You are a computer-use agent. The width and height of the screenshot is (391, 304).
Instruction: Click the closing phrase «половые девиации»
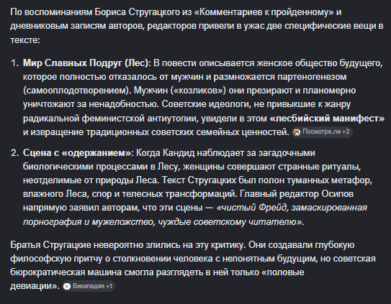tap(157, 280)
